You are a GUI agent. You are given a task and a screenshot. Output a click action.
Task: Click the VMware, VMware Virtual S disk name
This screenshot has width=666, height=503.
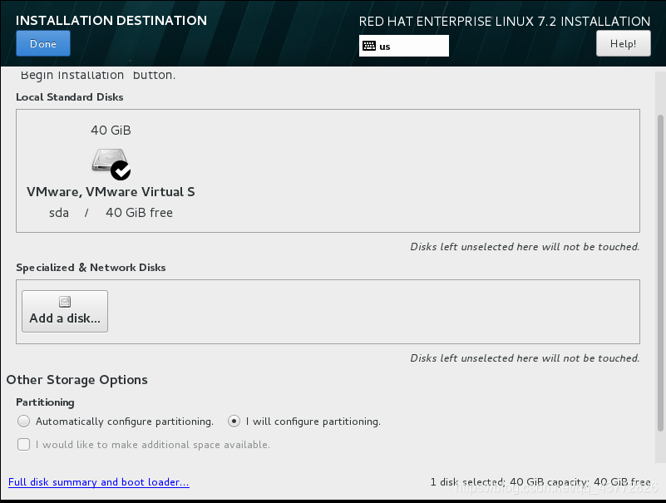coord(111,192)
